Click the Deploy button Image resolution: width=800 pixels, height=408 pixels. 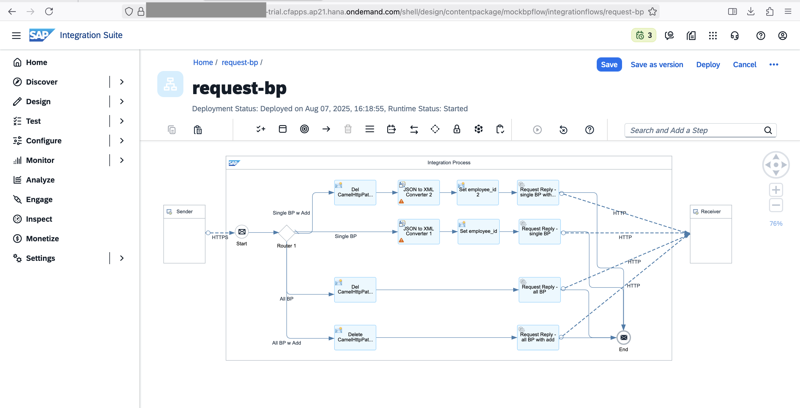[708, 64]
